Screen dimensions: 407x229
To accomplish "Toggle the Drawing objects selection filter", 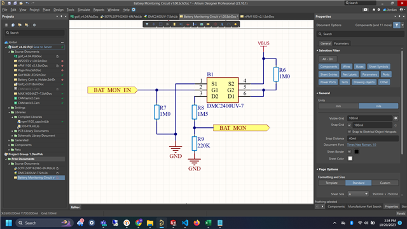I will click(x=364, y=82).
